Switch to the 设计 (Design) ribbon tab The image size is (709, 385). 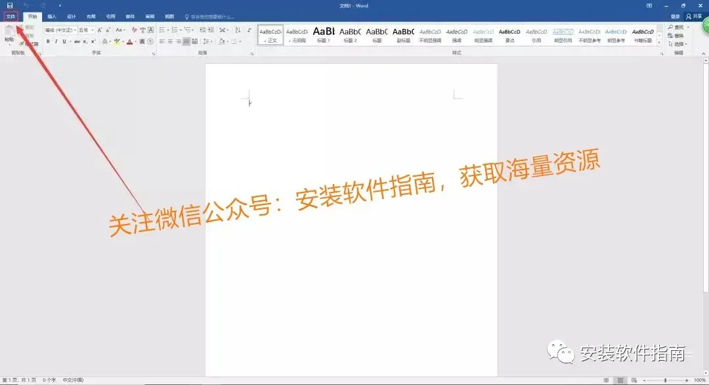tap(72, 16)
